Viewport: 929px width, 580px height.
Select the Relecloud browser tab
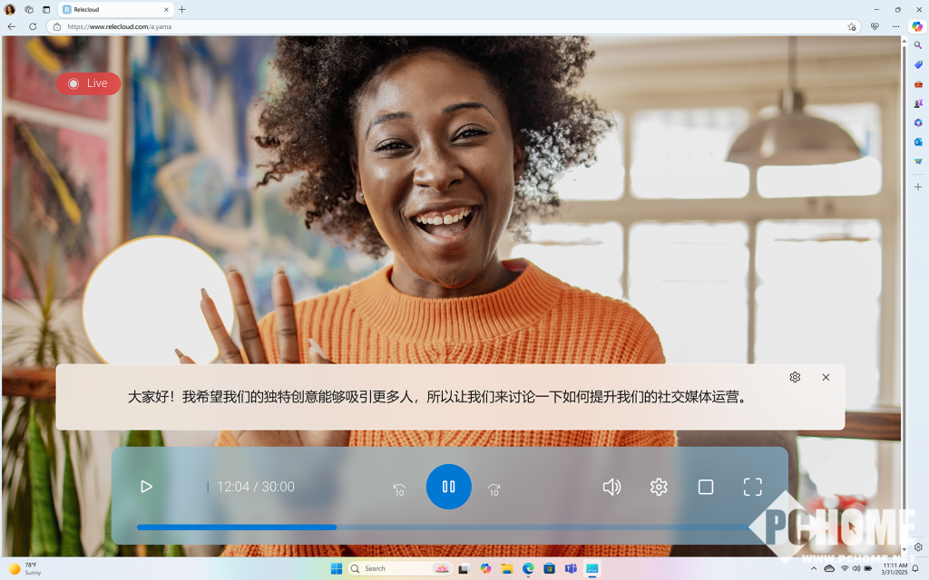pos(113,9)
